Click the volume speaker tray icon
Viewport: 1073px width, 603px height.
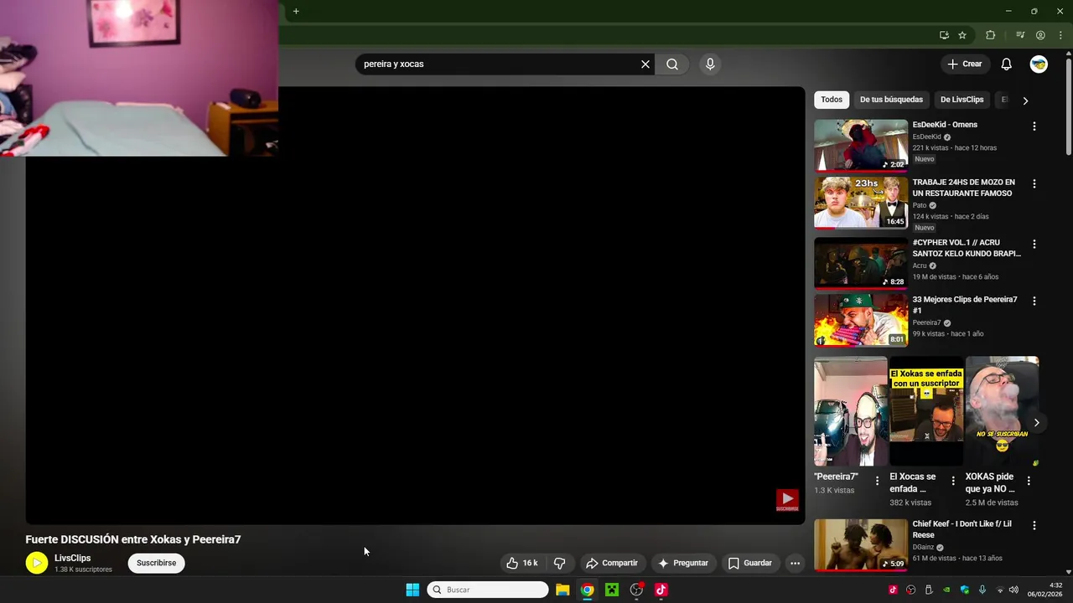tap(1013, 590)
